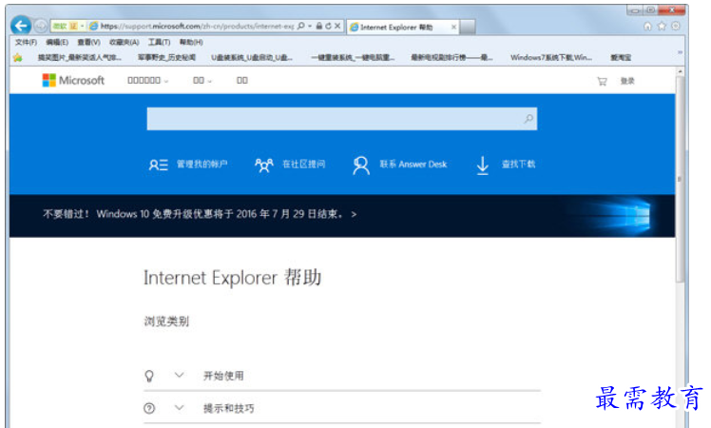Click the 开始使用 lightbulb icon
Viewport: 711px width, 428px height.
coord(148,376)
